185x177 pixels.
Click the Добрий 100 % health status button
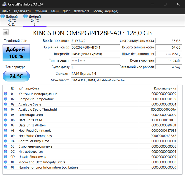(x=16, y=53)
